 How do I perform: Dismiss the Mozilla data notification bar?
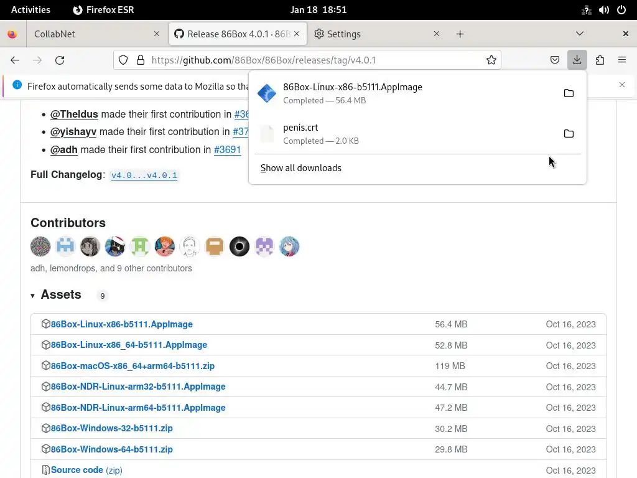(x=622, y=85)
